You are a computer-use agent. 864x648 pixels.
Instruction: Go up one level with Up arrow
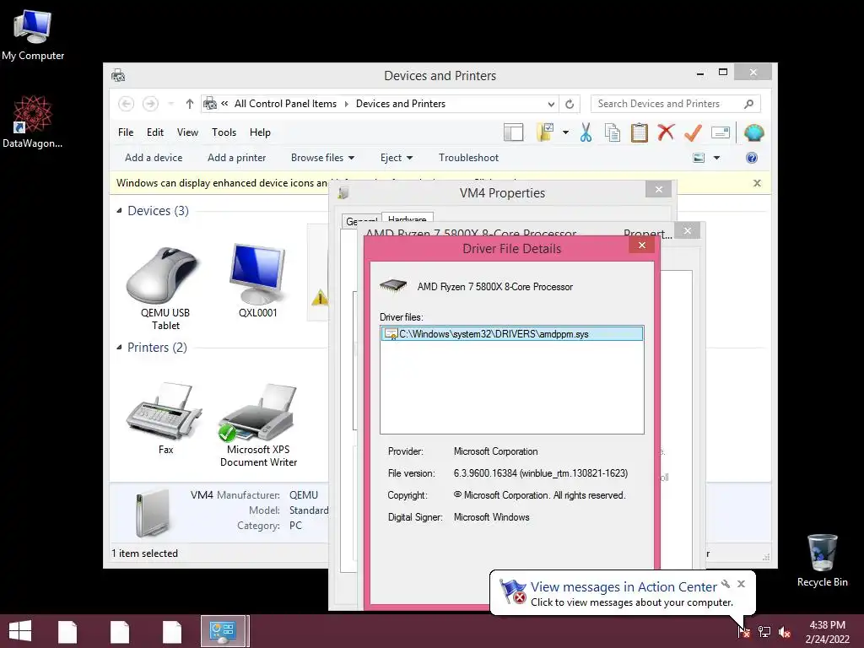pos(190,104)
